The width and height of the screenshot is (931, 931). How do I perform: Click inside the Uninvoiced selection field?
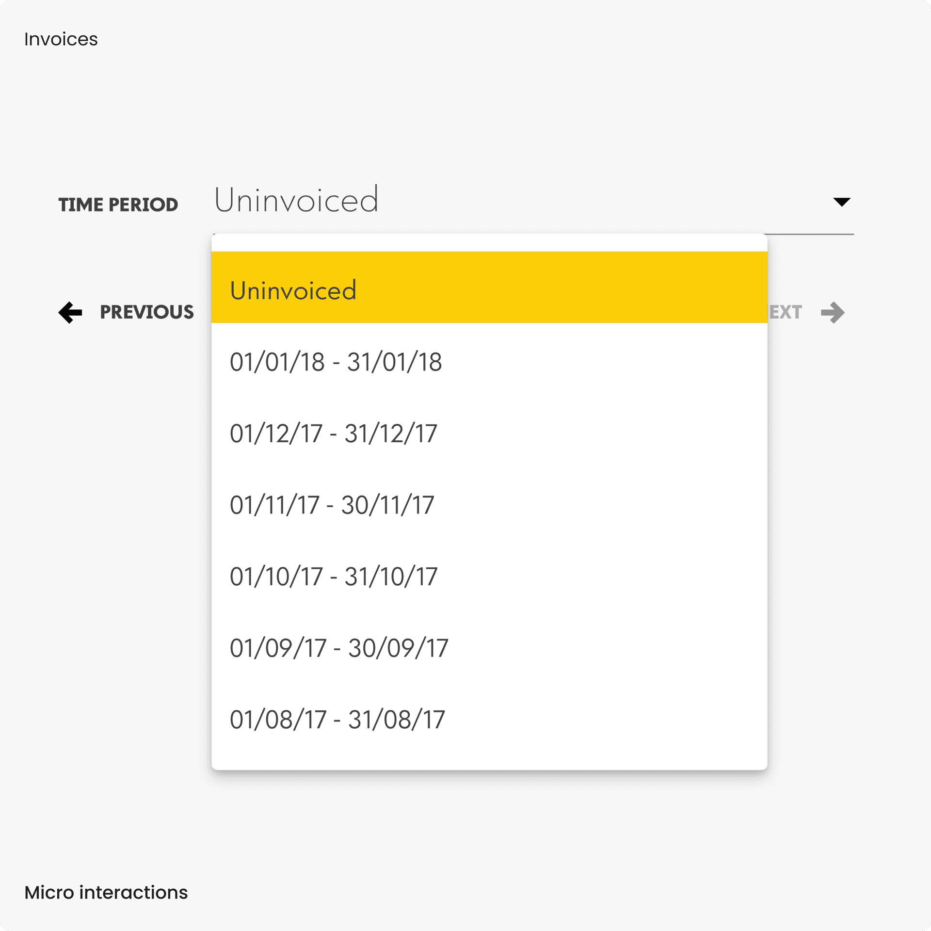point(296,200)
